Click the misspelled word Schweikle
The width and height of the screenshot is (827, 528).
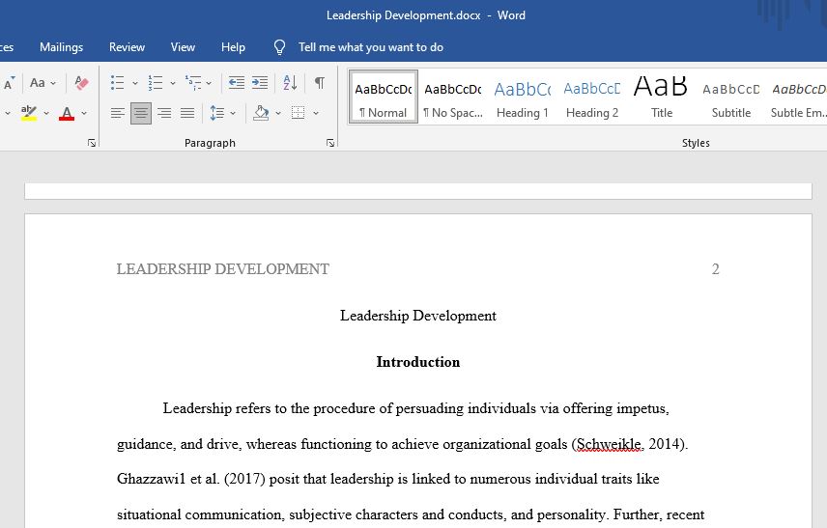click(x=609, y=444)
